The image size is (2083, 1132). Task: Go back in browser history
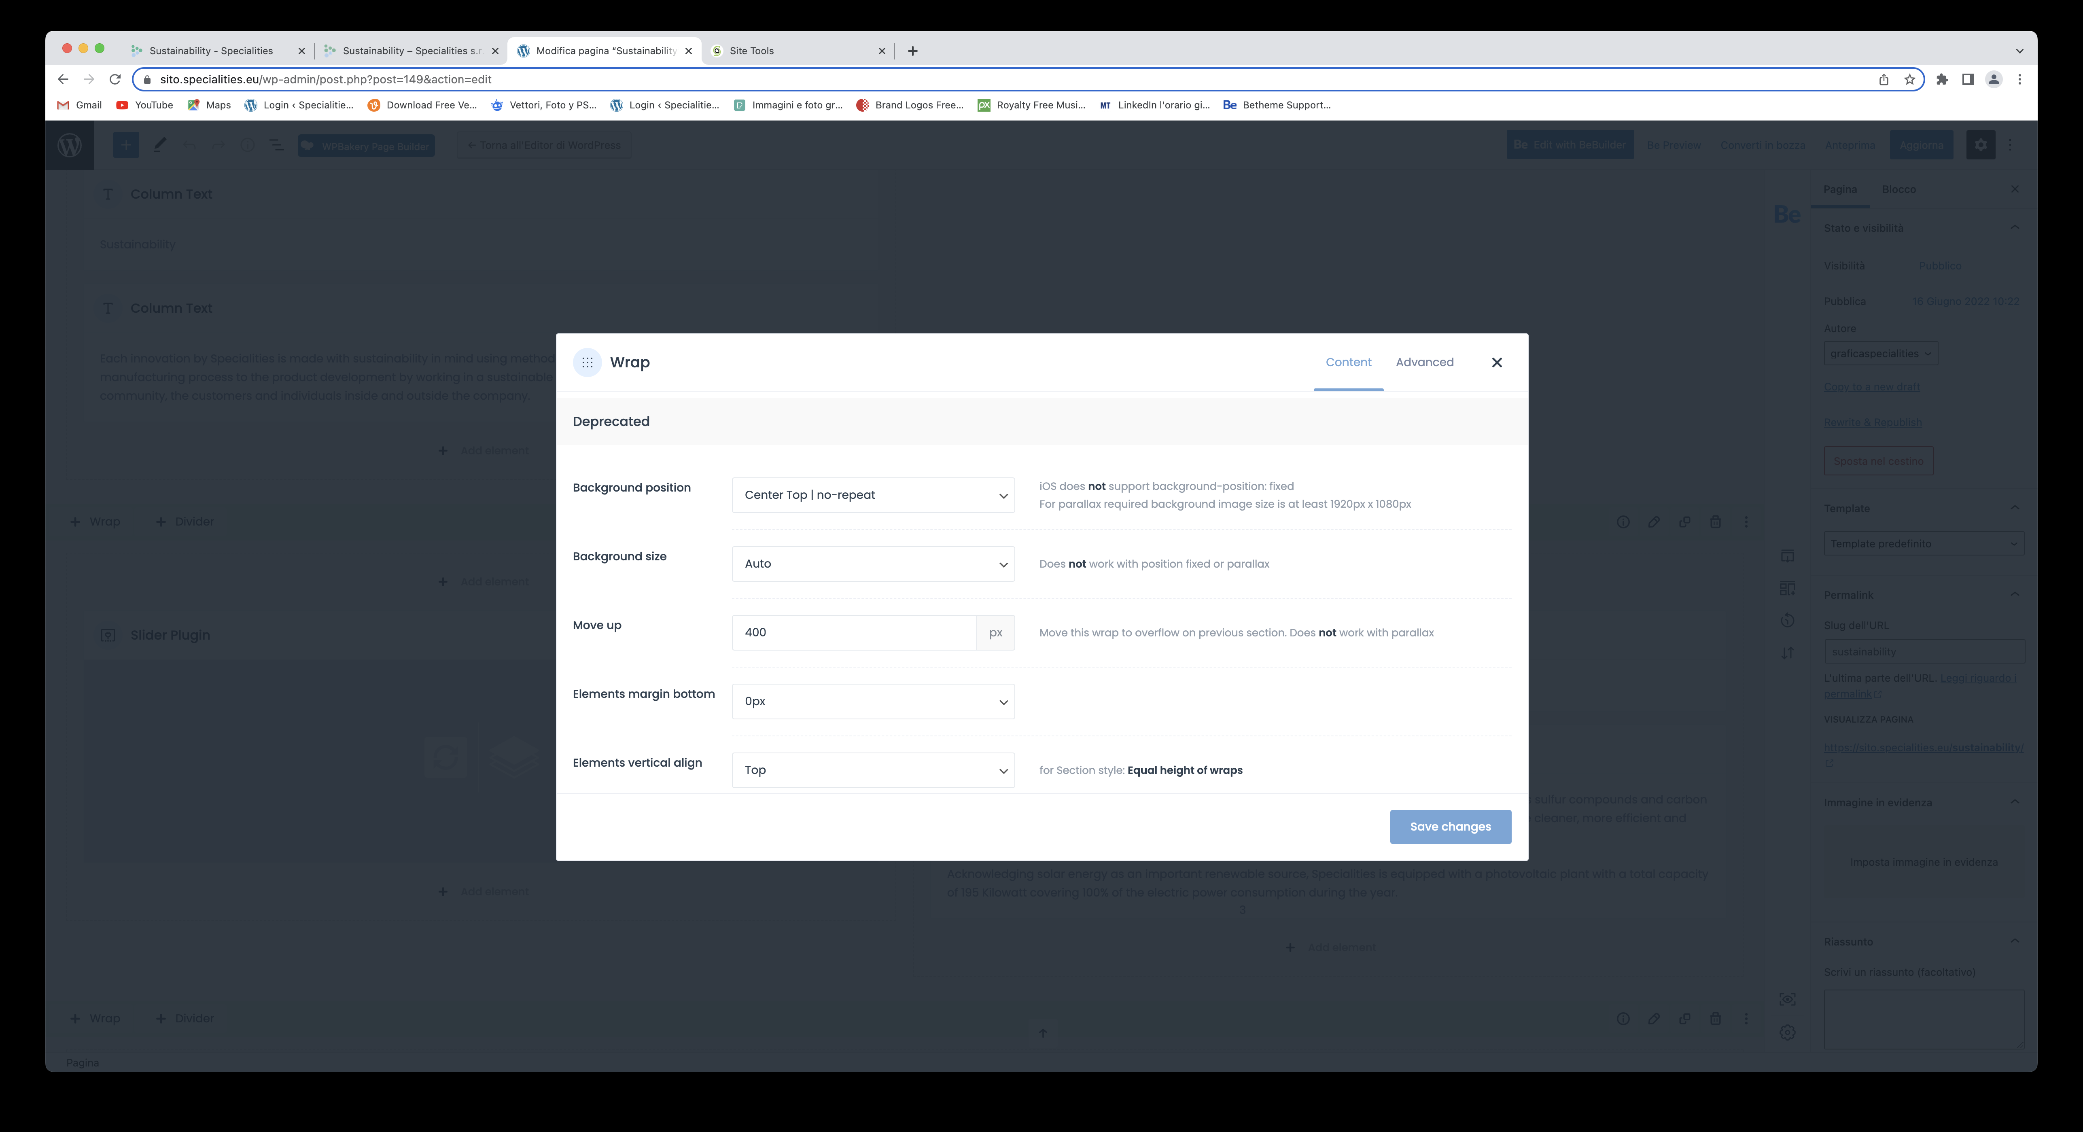click(x=63, y=79)
